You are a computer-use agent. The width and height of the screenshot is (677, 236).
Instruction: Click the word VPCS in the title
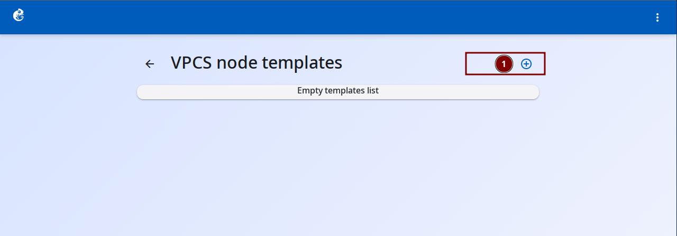click(x=191, y=62)
